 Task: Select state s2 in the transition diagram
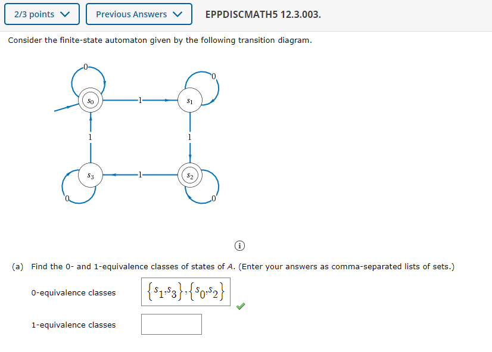[190, 176]
